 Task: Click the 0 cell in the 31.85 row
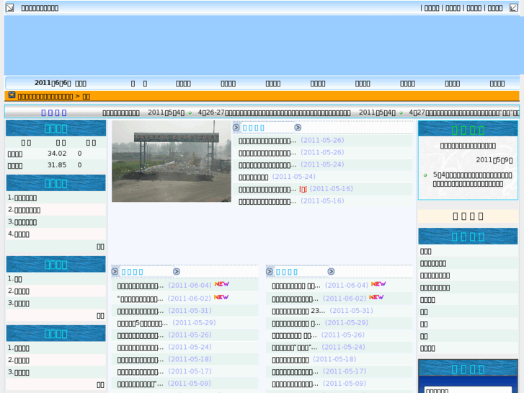[x=79, y=165]
